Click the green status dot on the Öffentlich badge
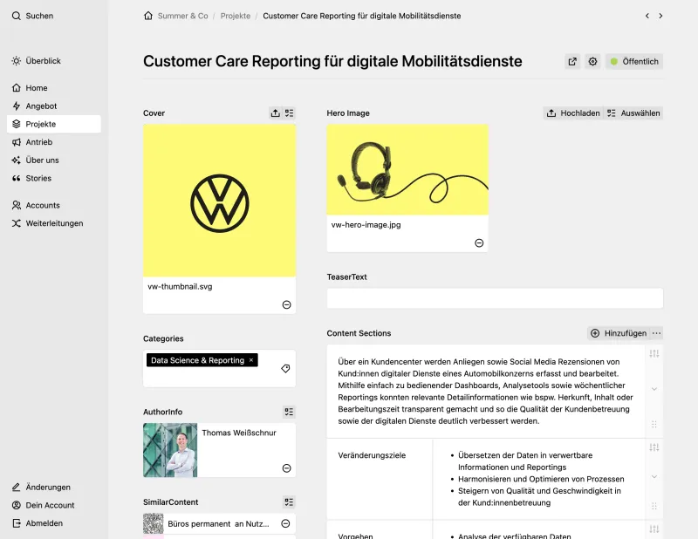The image size is (698, 539). [616, 61]
